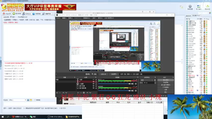The image size is (212, 119).
Task: Open scene transition settings gear
Action: tap(155, 80)
